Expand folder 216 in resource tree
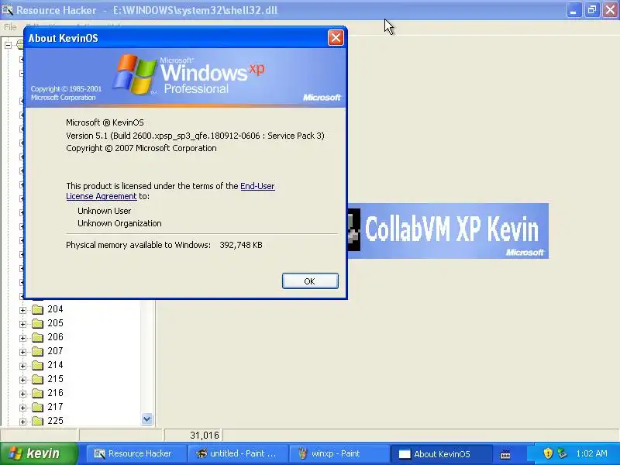The width and height of the screenshot is (620, 465). point(23,394)
